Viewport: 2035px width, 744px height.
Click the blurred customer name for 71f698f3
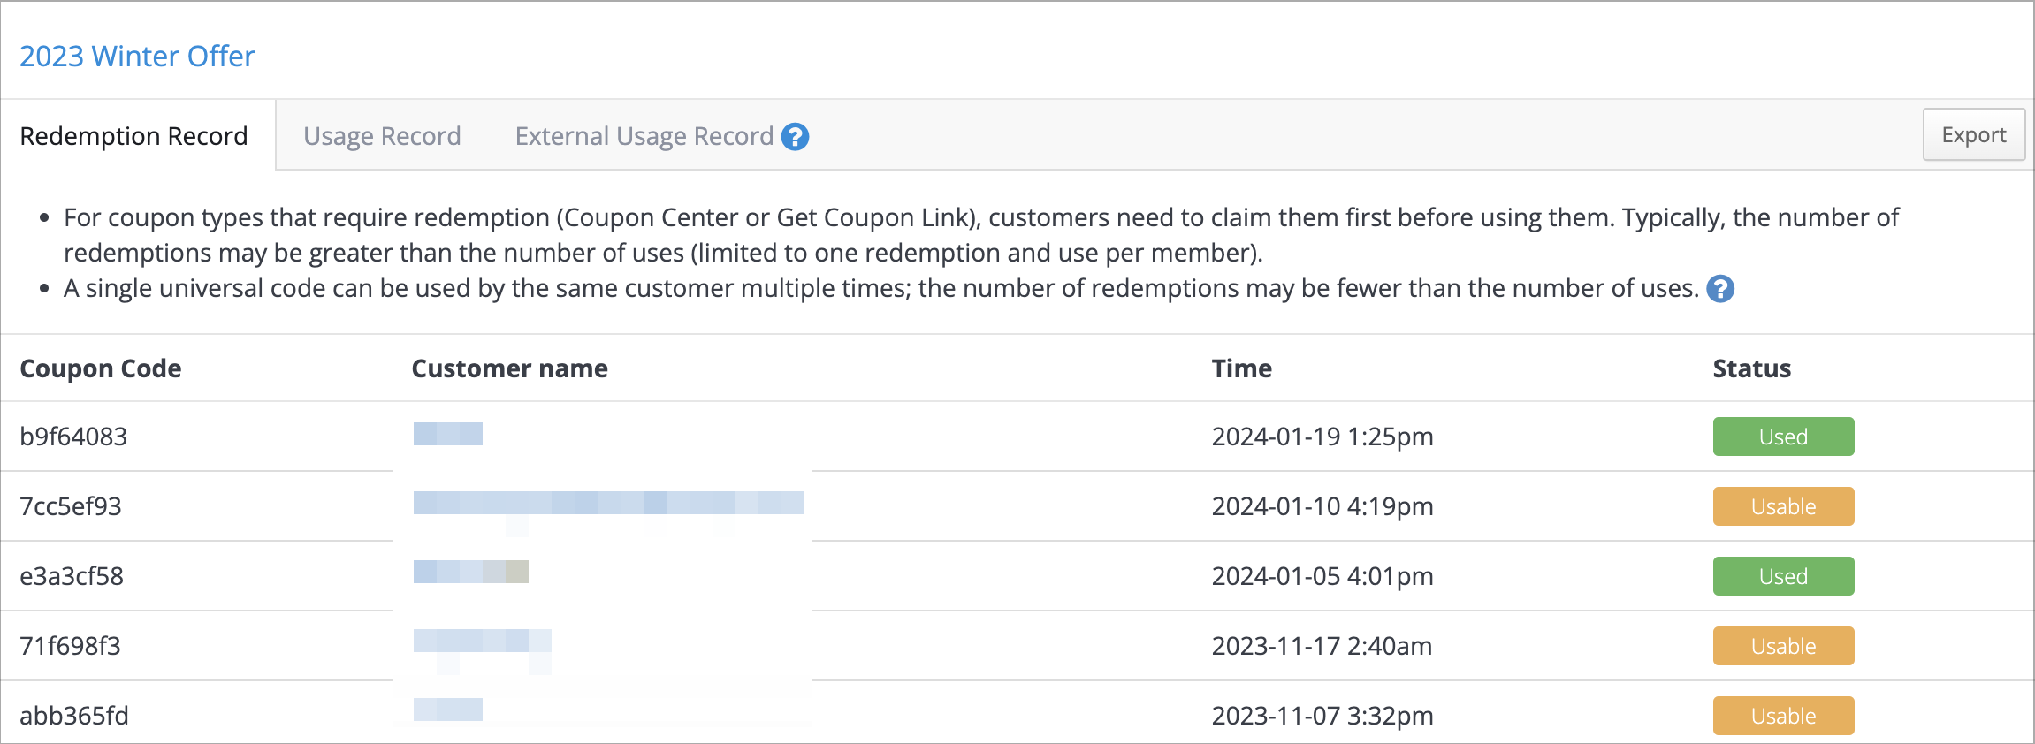(x=483, y=642)
